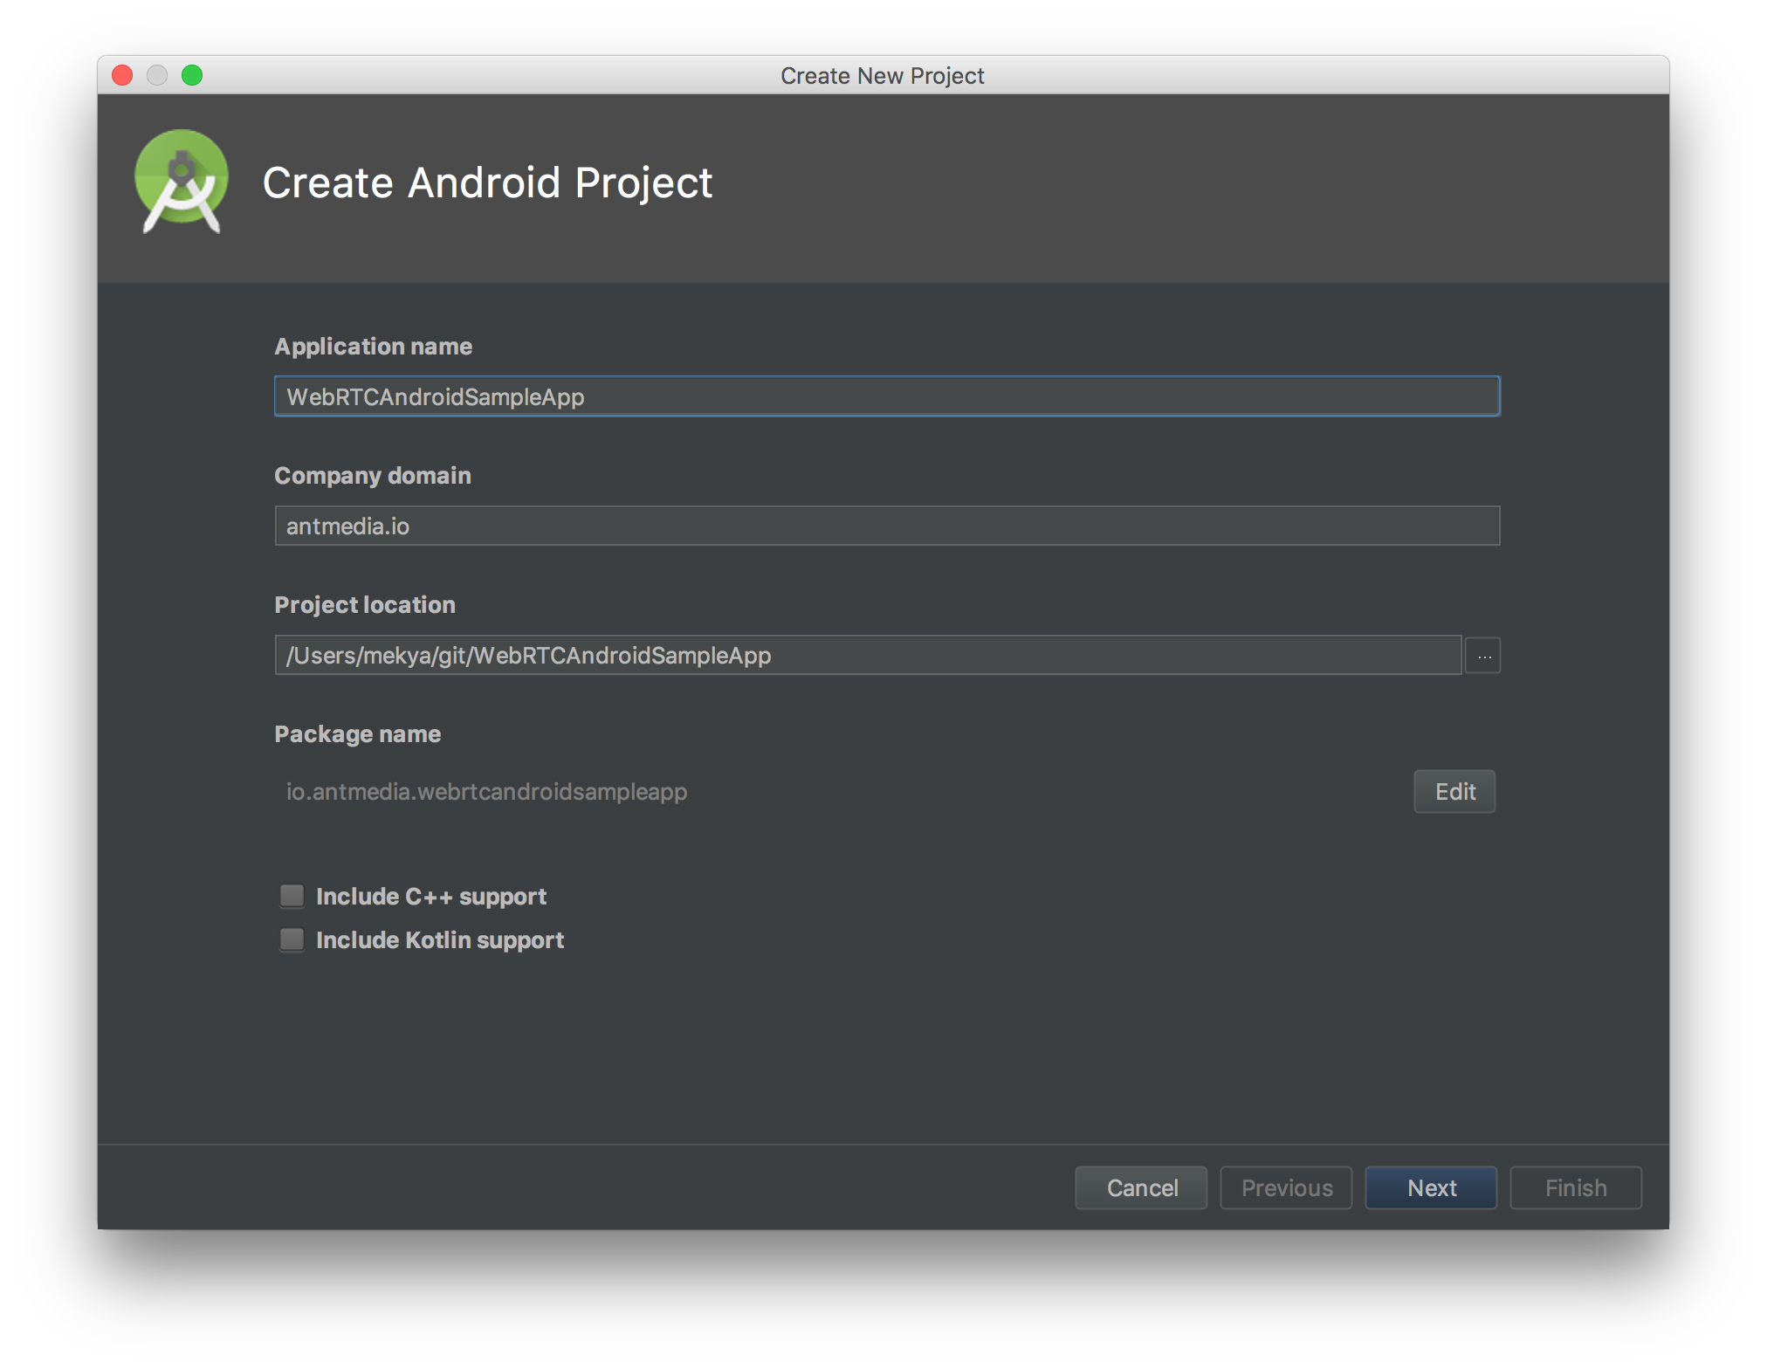The image size is (1767, 1369).
Task: Click the Application name label
Action: tap(373, 347)
